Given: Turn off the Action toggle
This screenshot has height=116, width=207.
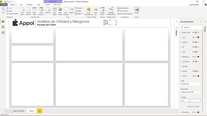Looking at the screenshot, I should [197, 76].
